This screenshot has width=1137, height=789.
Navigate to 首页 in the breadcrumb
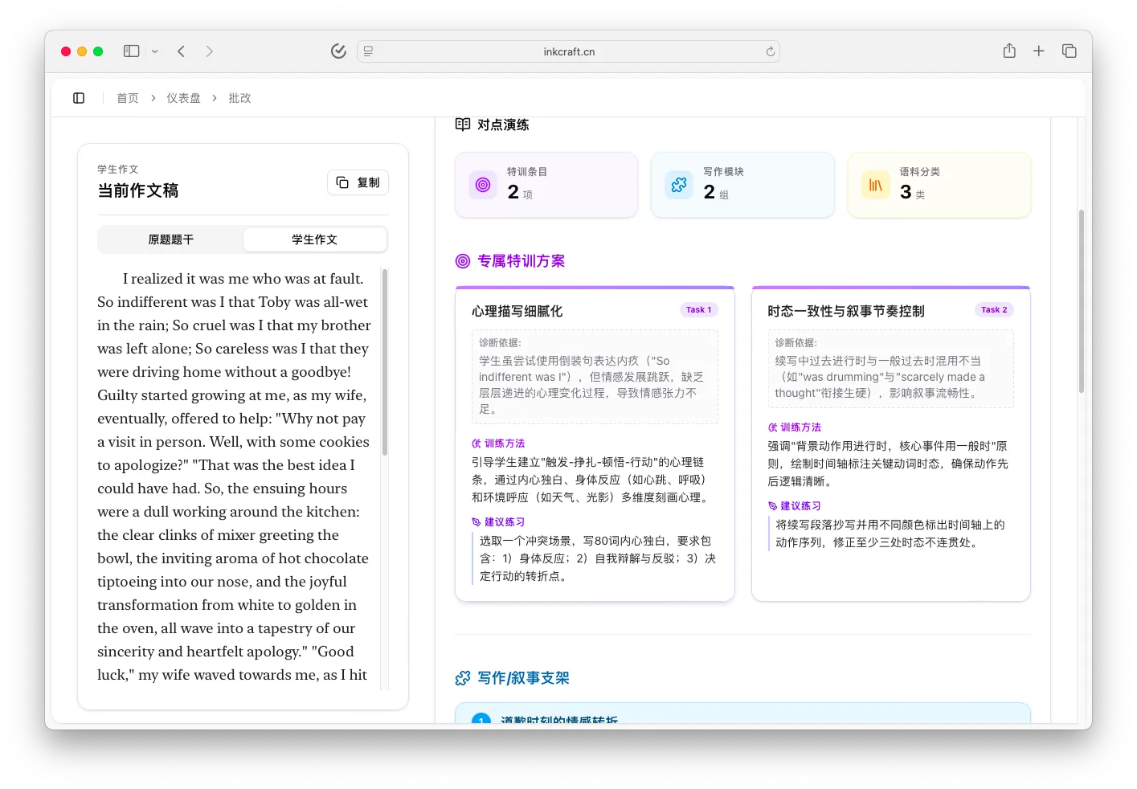127,97
